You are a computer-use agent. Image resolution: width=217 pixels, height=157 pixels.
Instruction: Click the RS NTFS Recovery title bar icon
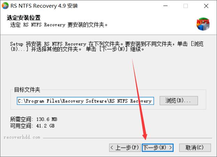pyautogui.click(x=5, y=6)
